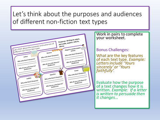Image resolution: width=160 pixels, height=120 pixels.
Task: Click the Essays section box
Action: (x=78, y=79)
